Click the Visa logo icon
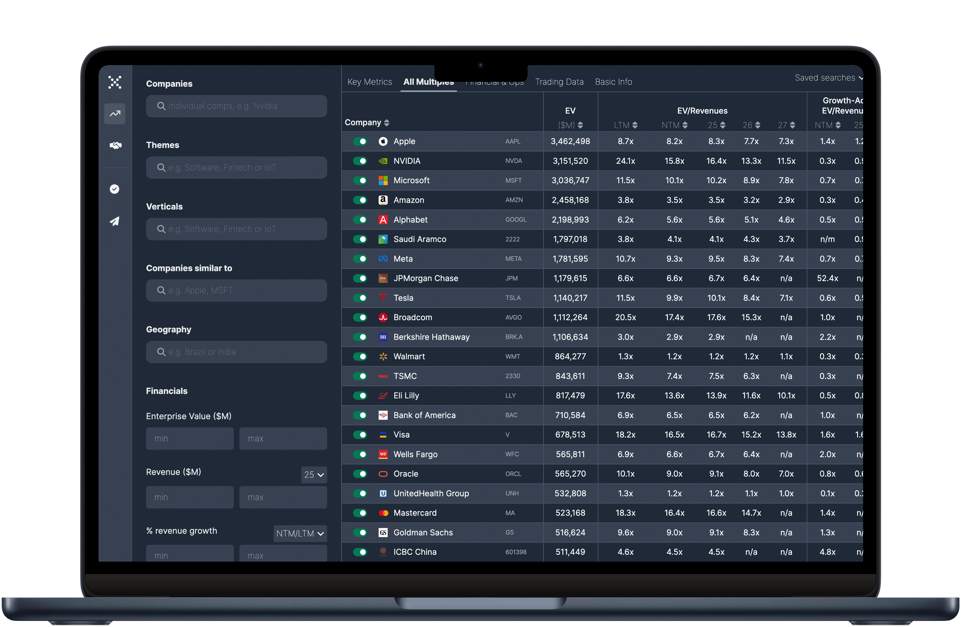The width and height of the screenshot is (962, 627). [383, 435]
